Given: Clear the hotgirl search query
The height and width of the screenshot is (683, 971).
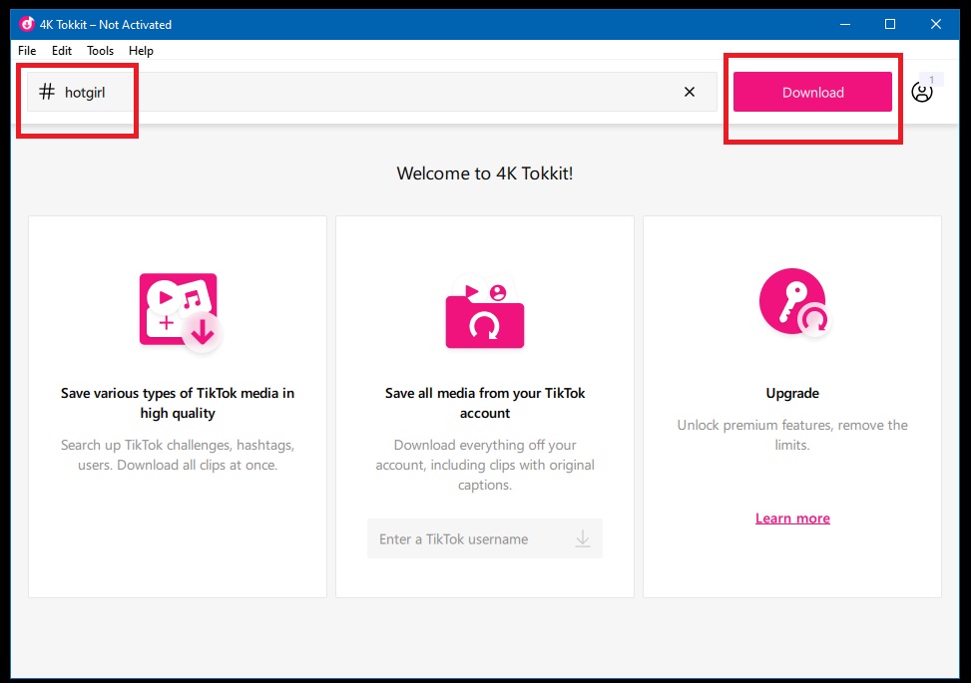Looking at the screenshot, I should tap(689, 92).
